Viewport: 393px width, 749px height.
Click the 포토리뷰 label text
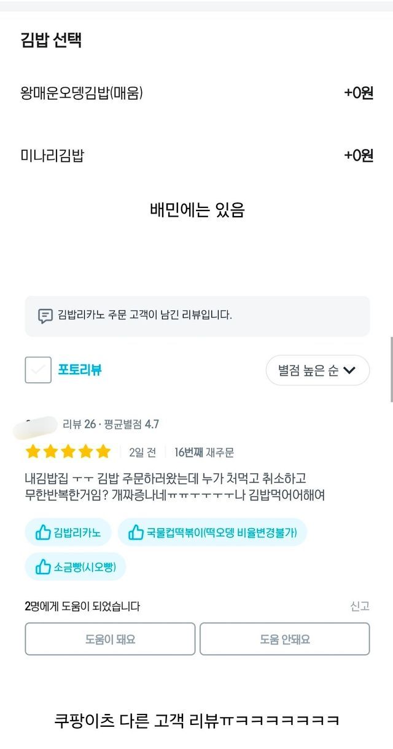(x=80, y=370)
